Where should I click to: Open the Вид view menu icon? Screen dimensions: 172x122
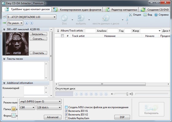coord(145,14)
